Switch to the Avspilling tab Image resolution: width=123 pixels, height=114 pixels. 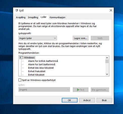click(21, 17)
